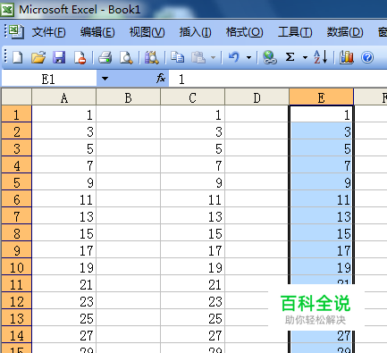Click cell E7 containing 13
The image size is (387, 353).
click(x=321, y=216)
